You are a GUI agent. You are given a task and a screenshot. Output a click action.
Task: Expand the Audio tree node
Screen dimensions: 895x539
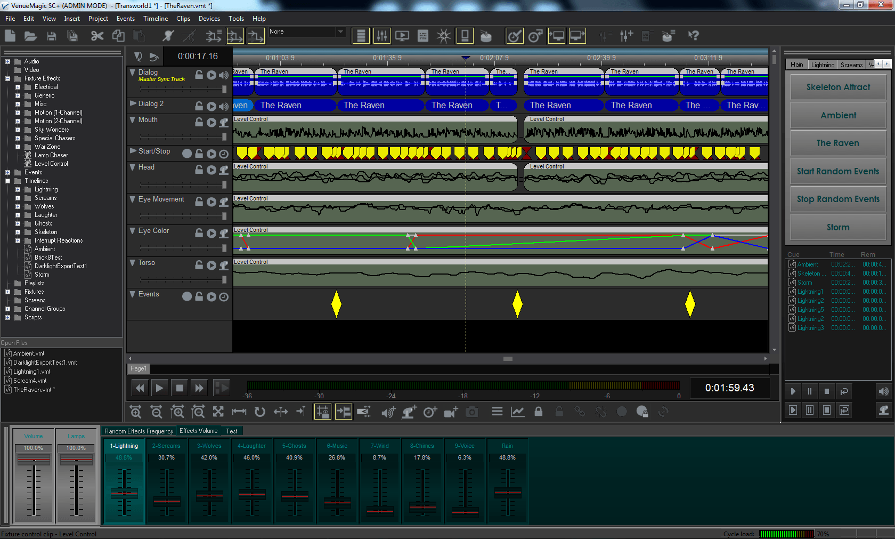[7, 61]
